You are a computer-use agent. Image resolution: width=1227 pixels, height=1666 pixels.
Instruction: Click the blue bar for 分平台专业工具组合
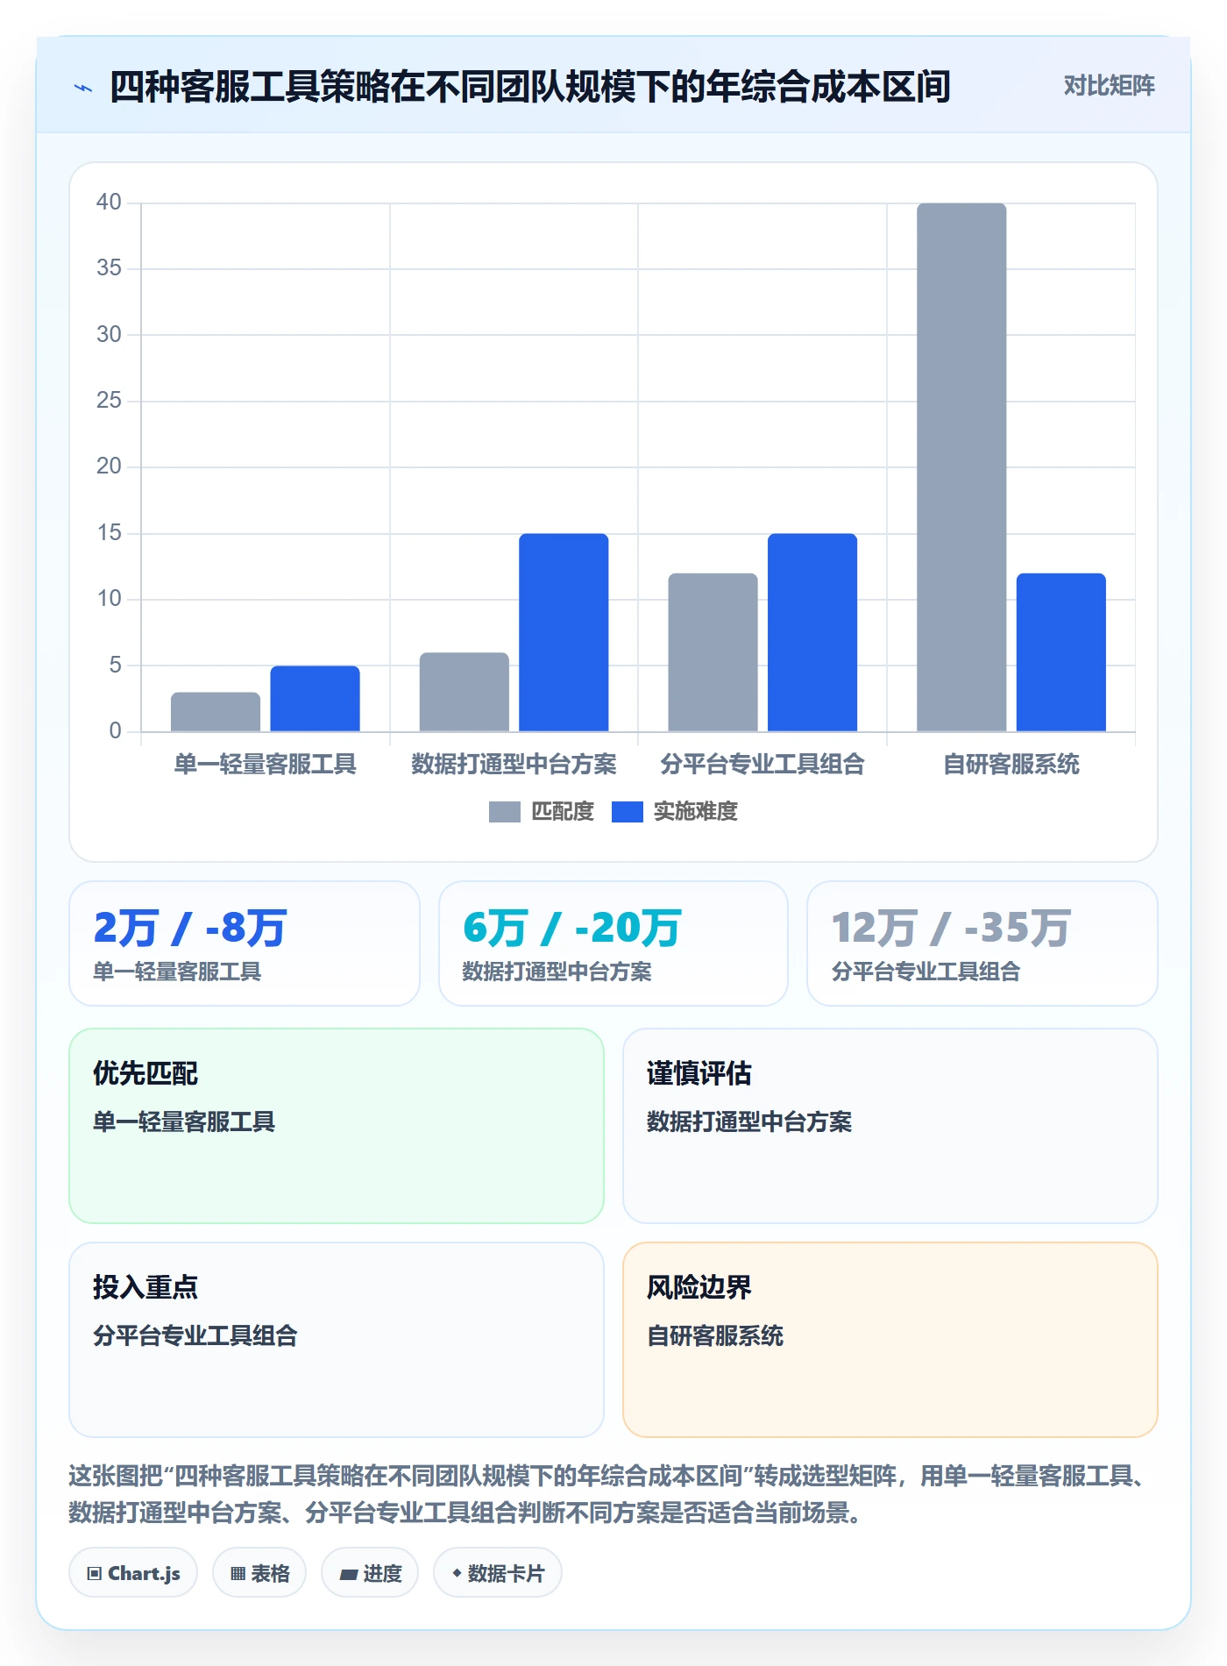tap(812, 632)
